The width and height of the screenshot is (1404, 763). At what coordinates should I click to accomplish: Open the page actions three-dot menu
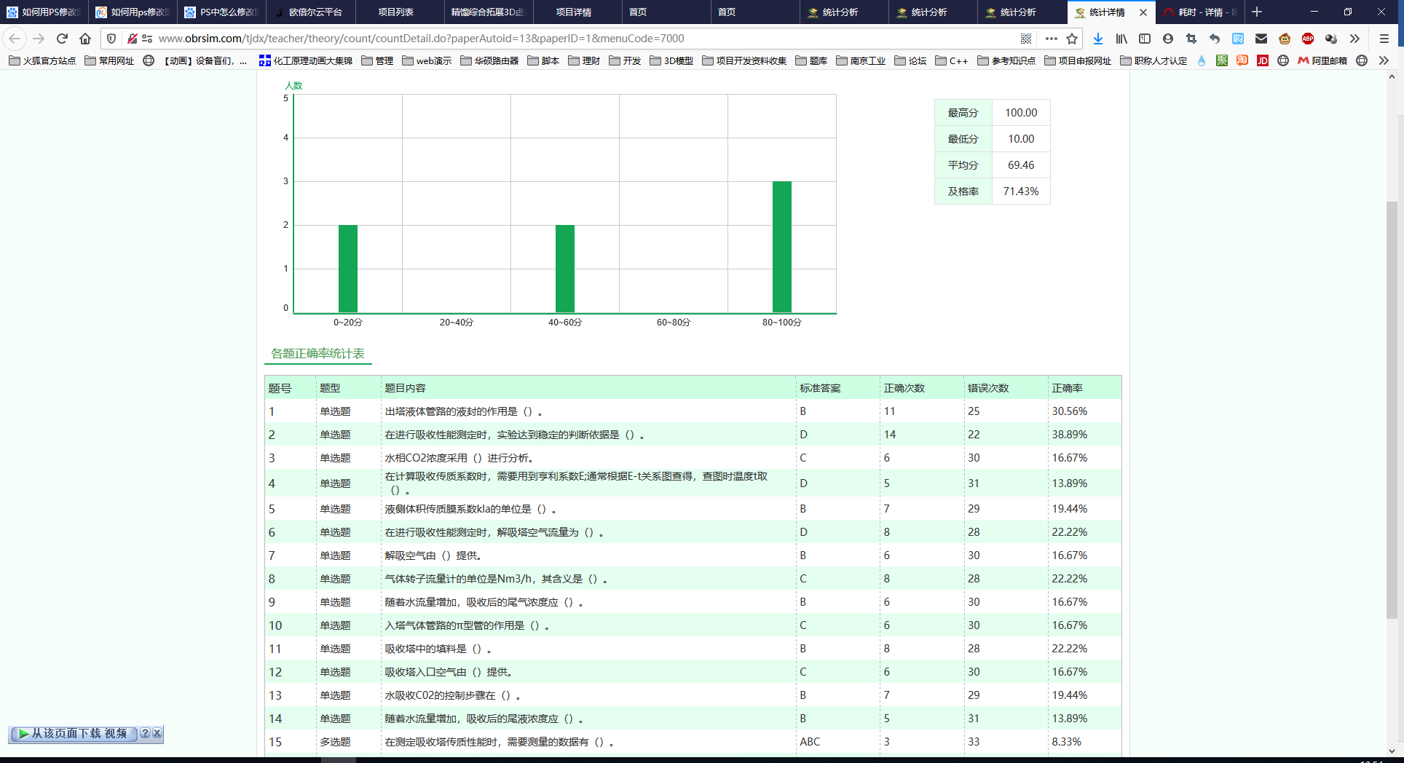click(1051, 39)
